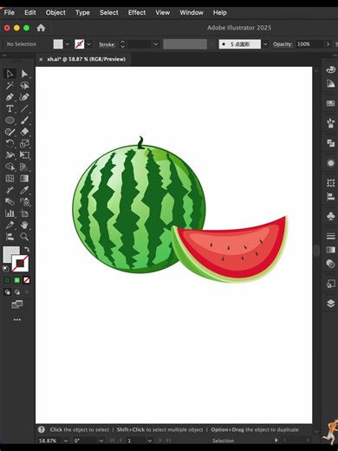The height and width of the screenshot is (451, 338).
Task: Open the Layers panel icon
Action: click(331, 304)
